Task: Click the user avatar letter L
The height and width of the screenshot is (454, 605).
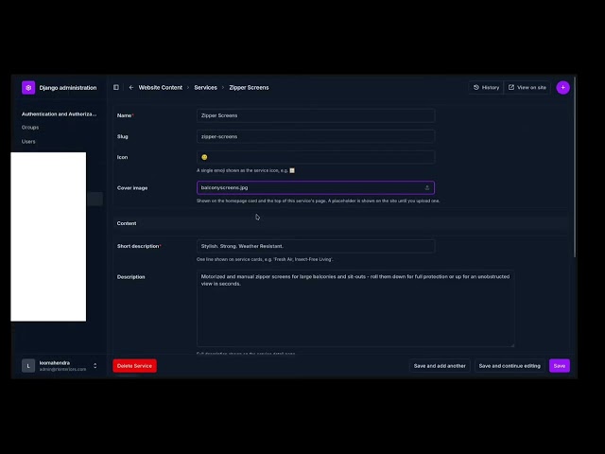Action: coord(28,366)
